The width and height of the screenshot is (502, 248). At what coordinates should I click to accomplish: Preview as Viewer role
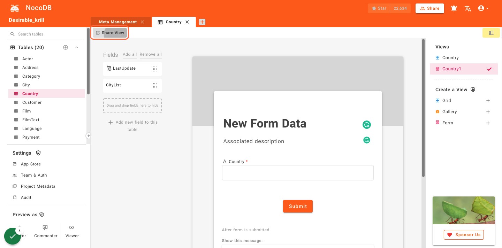(x=72, y=231)
